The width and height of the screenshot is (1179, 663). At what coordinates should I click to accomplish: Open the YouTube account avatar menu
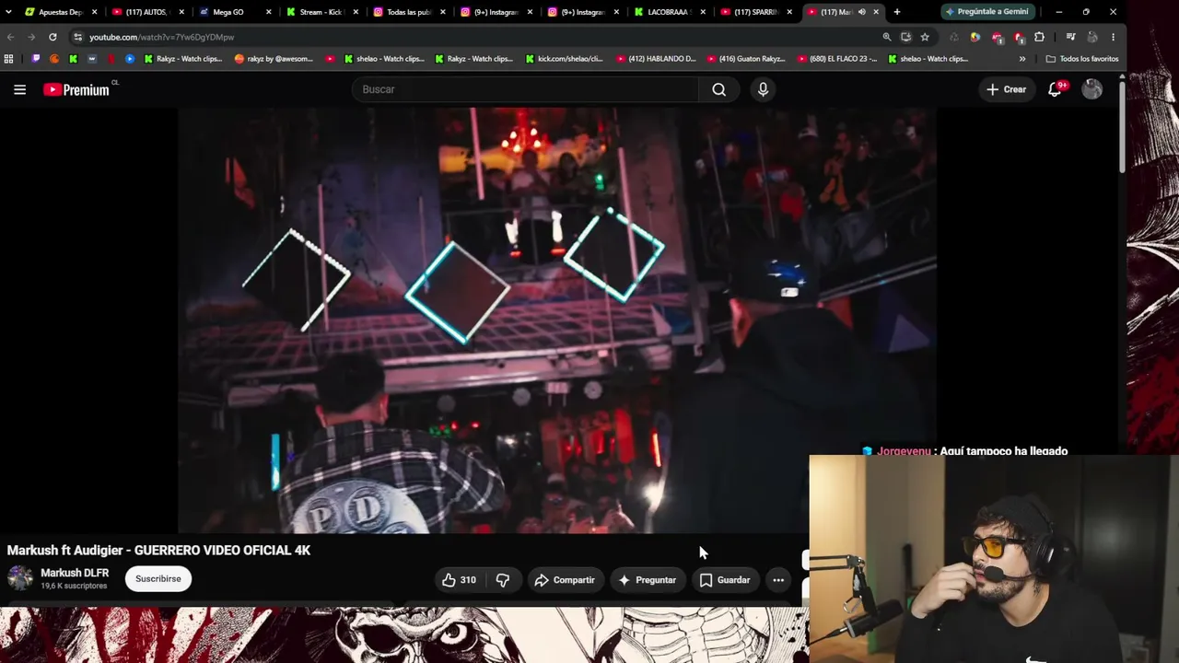pyautogui.click(x=1091, y=89)
